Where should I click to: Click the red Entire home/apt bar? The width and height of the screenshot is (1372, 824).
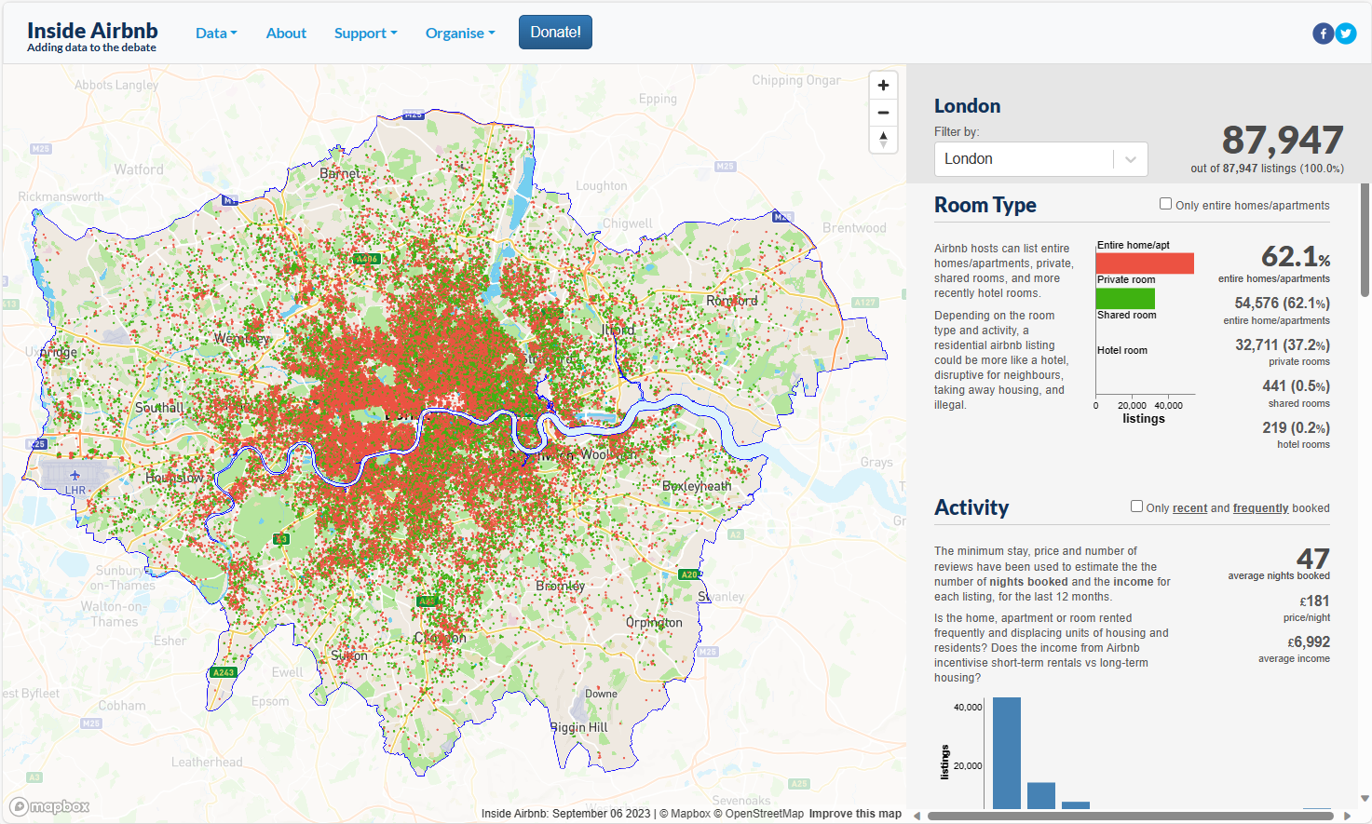[1145, 263]
